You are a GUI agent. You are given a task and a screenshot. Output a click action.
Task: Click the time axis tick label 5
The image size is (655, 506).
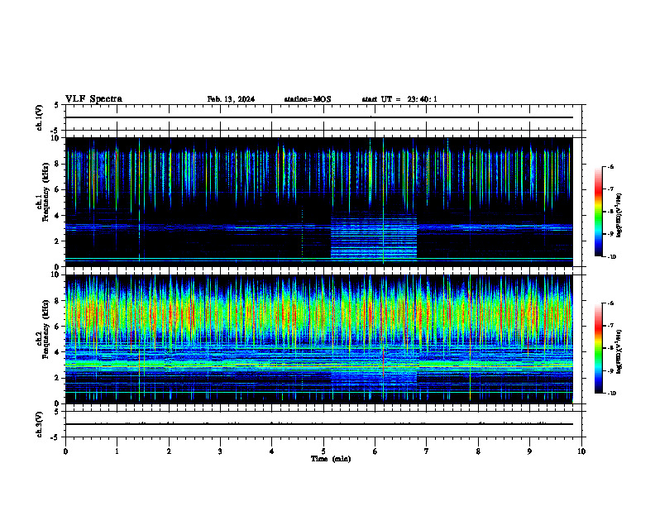(323, 451)
